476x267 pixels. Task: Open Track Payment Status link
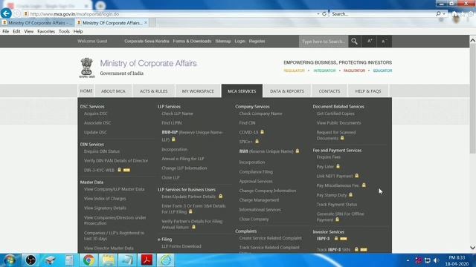coord(337,205)
